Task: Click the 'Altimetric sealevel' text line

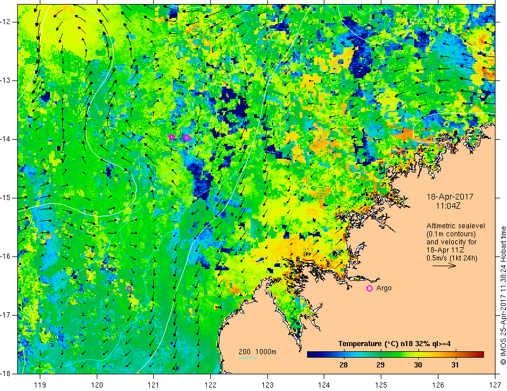Action: click(x=456, y=226)
